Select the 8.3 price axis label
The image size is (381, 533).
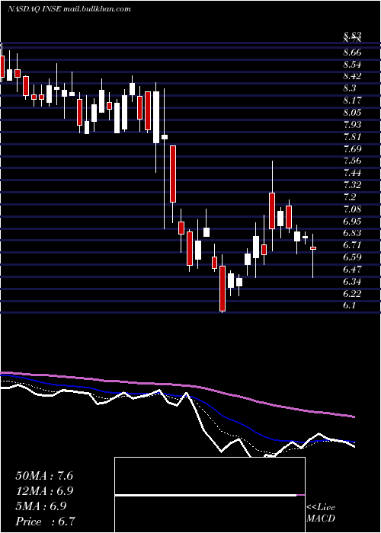pyautogui.click(x=350, y=88)
